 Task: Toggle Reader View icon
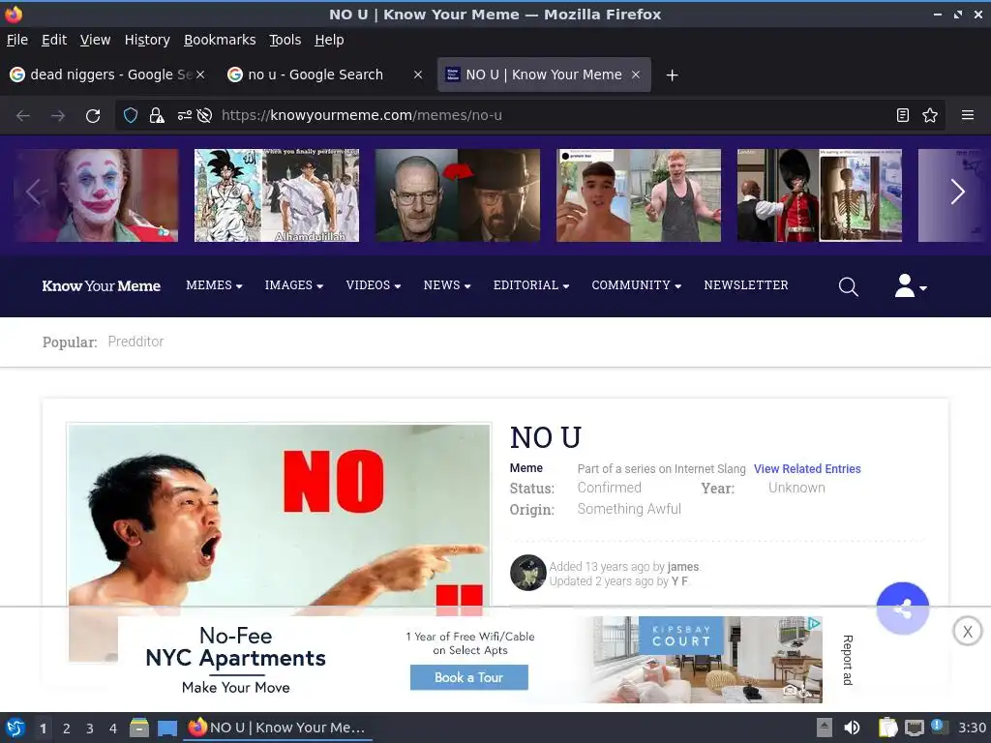(903, 115)
